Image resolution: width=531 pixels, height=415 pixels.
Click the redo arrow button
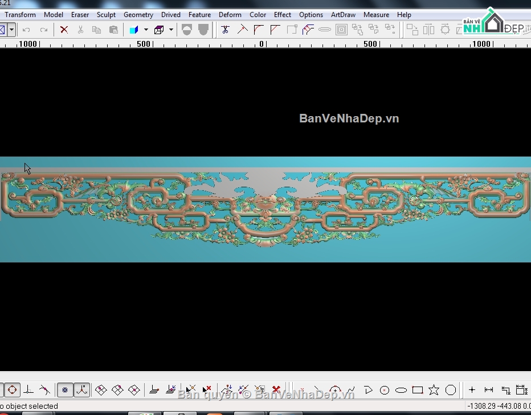click(44, 30)
